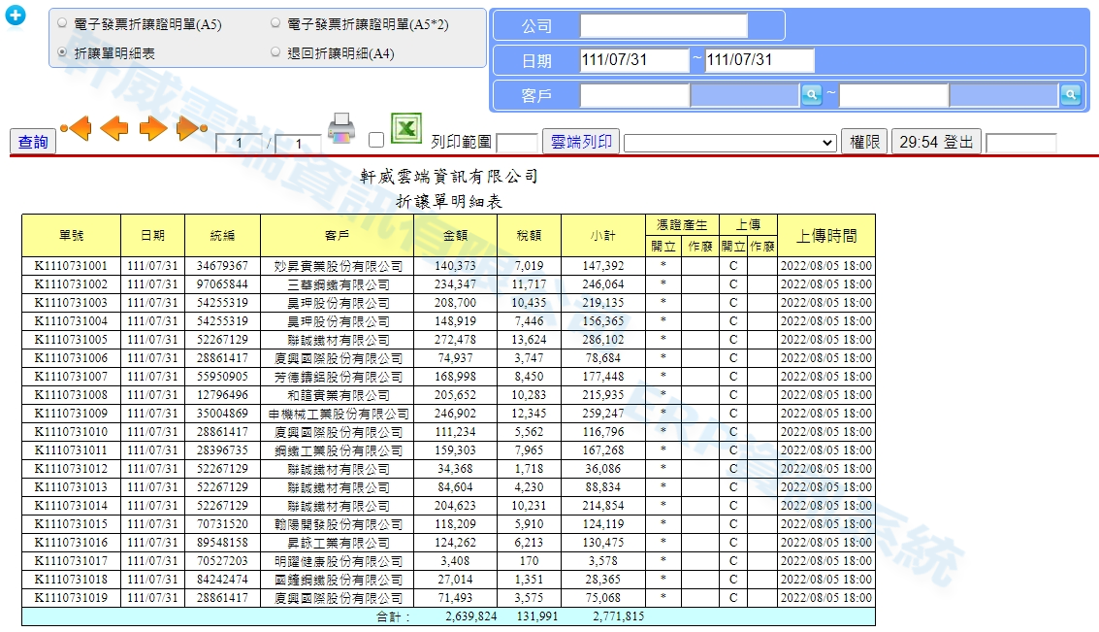
Task: Click customer 明躍健康股份有限公司
Action: click(x=338, y=561)
